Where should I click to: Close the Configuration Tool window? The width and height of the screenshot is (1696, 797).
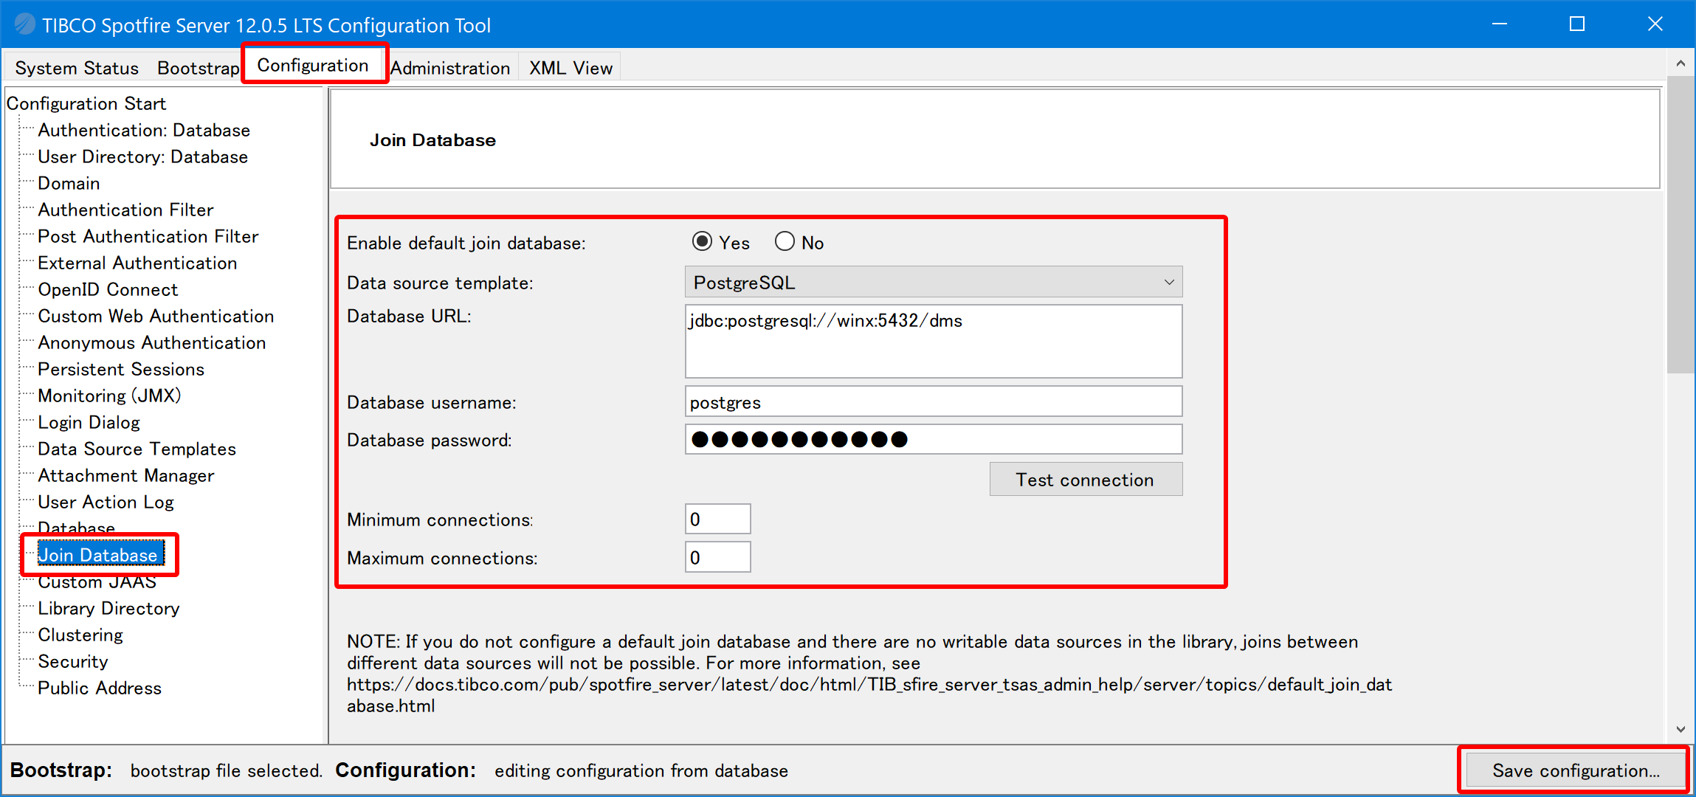coord(1655,24)
